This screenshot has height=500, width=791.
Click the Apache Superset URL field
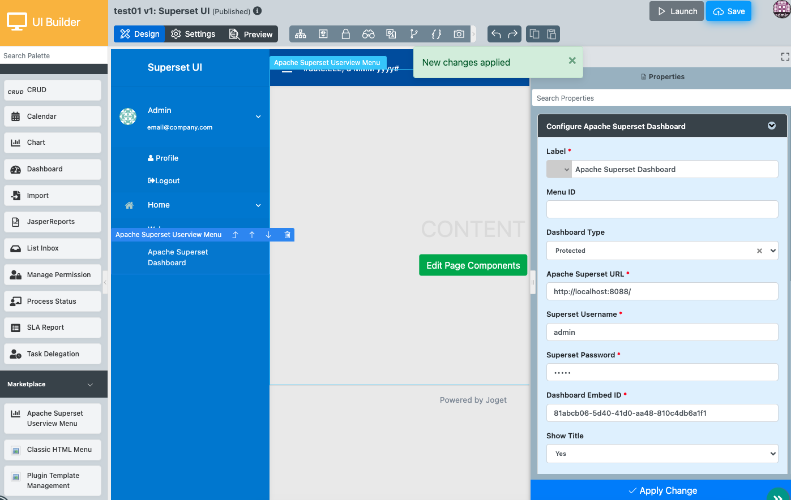pos(662,291)
